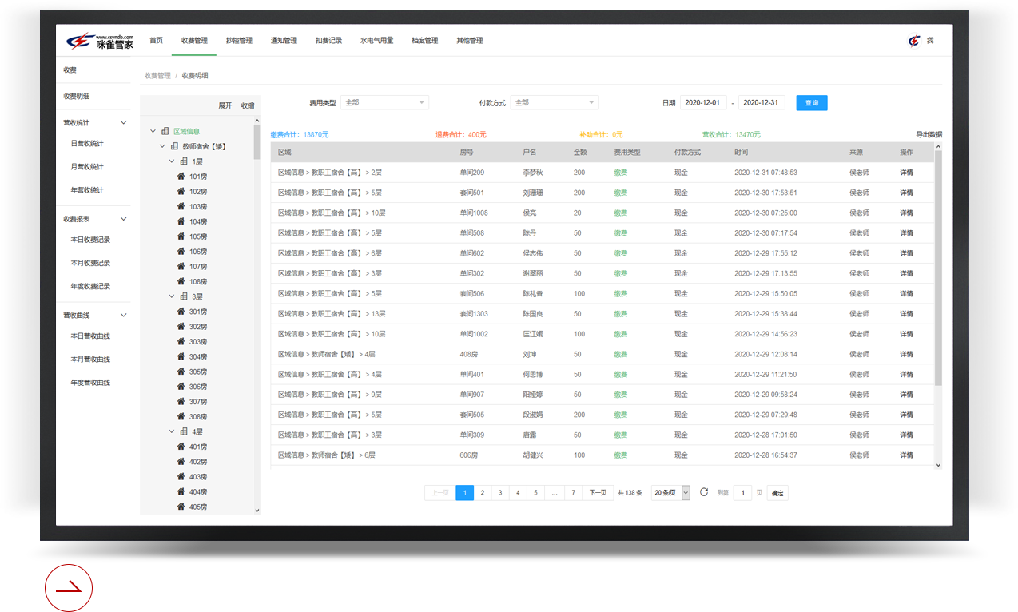1018x612 pixels.
Task: Click the house icon for 101房
Action: point(181,176)
